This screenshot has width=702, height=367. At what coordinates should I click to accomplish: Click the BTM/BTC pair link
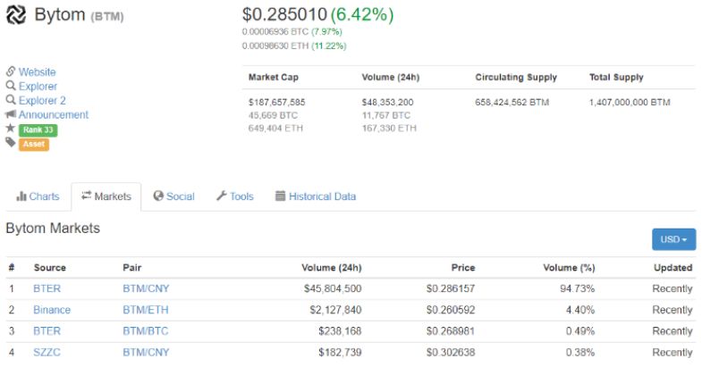[144, 331]
